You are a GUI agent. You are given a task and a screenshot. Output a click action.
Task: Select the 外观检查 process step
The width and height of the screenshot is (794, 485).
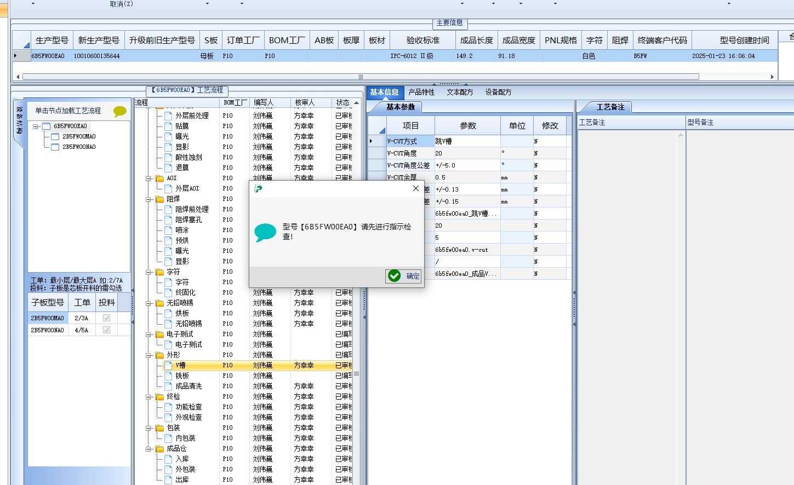pos(188,417)
